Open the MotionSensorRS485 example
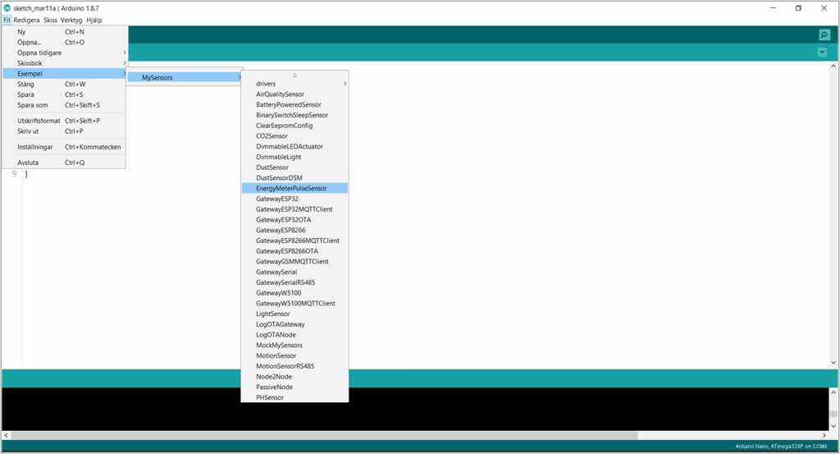 [294, 365]
